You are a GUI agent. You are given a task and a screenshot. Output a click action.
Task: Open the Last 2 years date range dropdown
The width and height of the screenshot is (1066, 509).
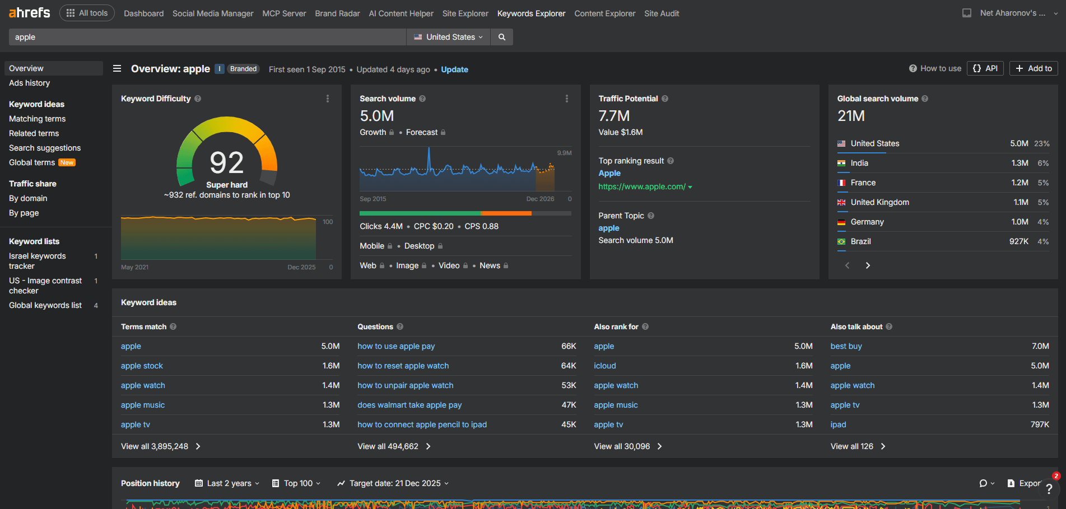226,483
